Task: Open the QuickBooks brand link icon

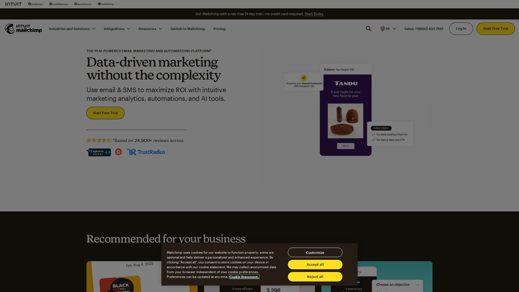Action: (76, 4)
